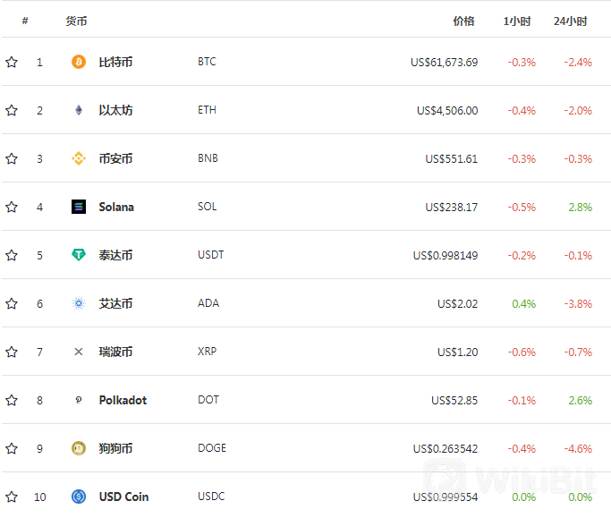611x518 pixels.
Task: Toggle favorite star for Polkadot row
Action: [12, 400]
